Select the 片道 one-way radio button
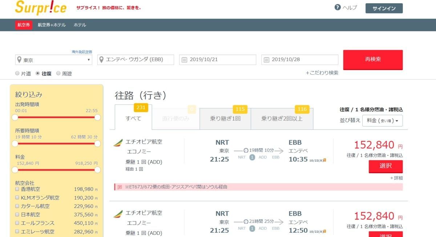Viewport: 436px width, 237px height. pyautogui.click(x=17, y=73)
